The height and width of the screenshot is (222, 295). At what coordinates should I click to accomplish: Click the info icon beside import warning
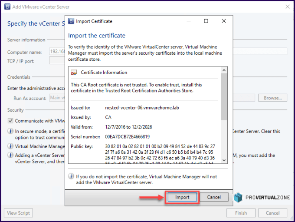(x=71, y=176)
